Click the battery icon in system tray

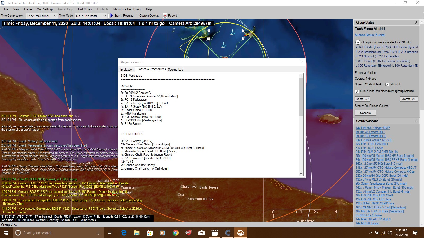pyautogui.click(x=377, y=233)
